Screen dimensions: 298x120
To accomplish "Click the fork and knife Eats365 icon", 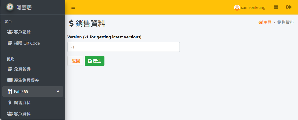I will (10, 91).
